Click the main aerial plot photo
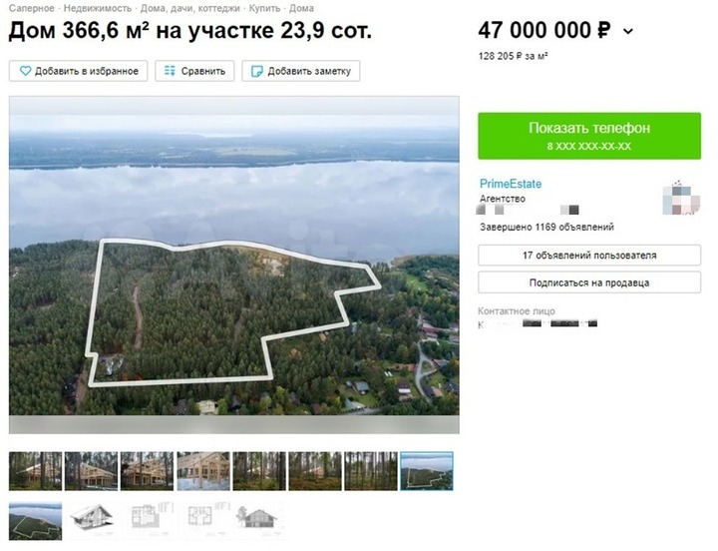 click(234, 265)
